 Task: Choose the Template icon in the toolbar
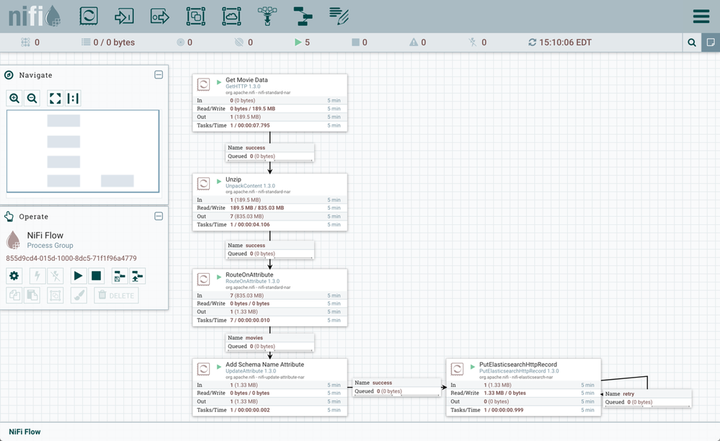pos(303,16)
